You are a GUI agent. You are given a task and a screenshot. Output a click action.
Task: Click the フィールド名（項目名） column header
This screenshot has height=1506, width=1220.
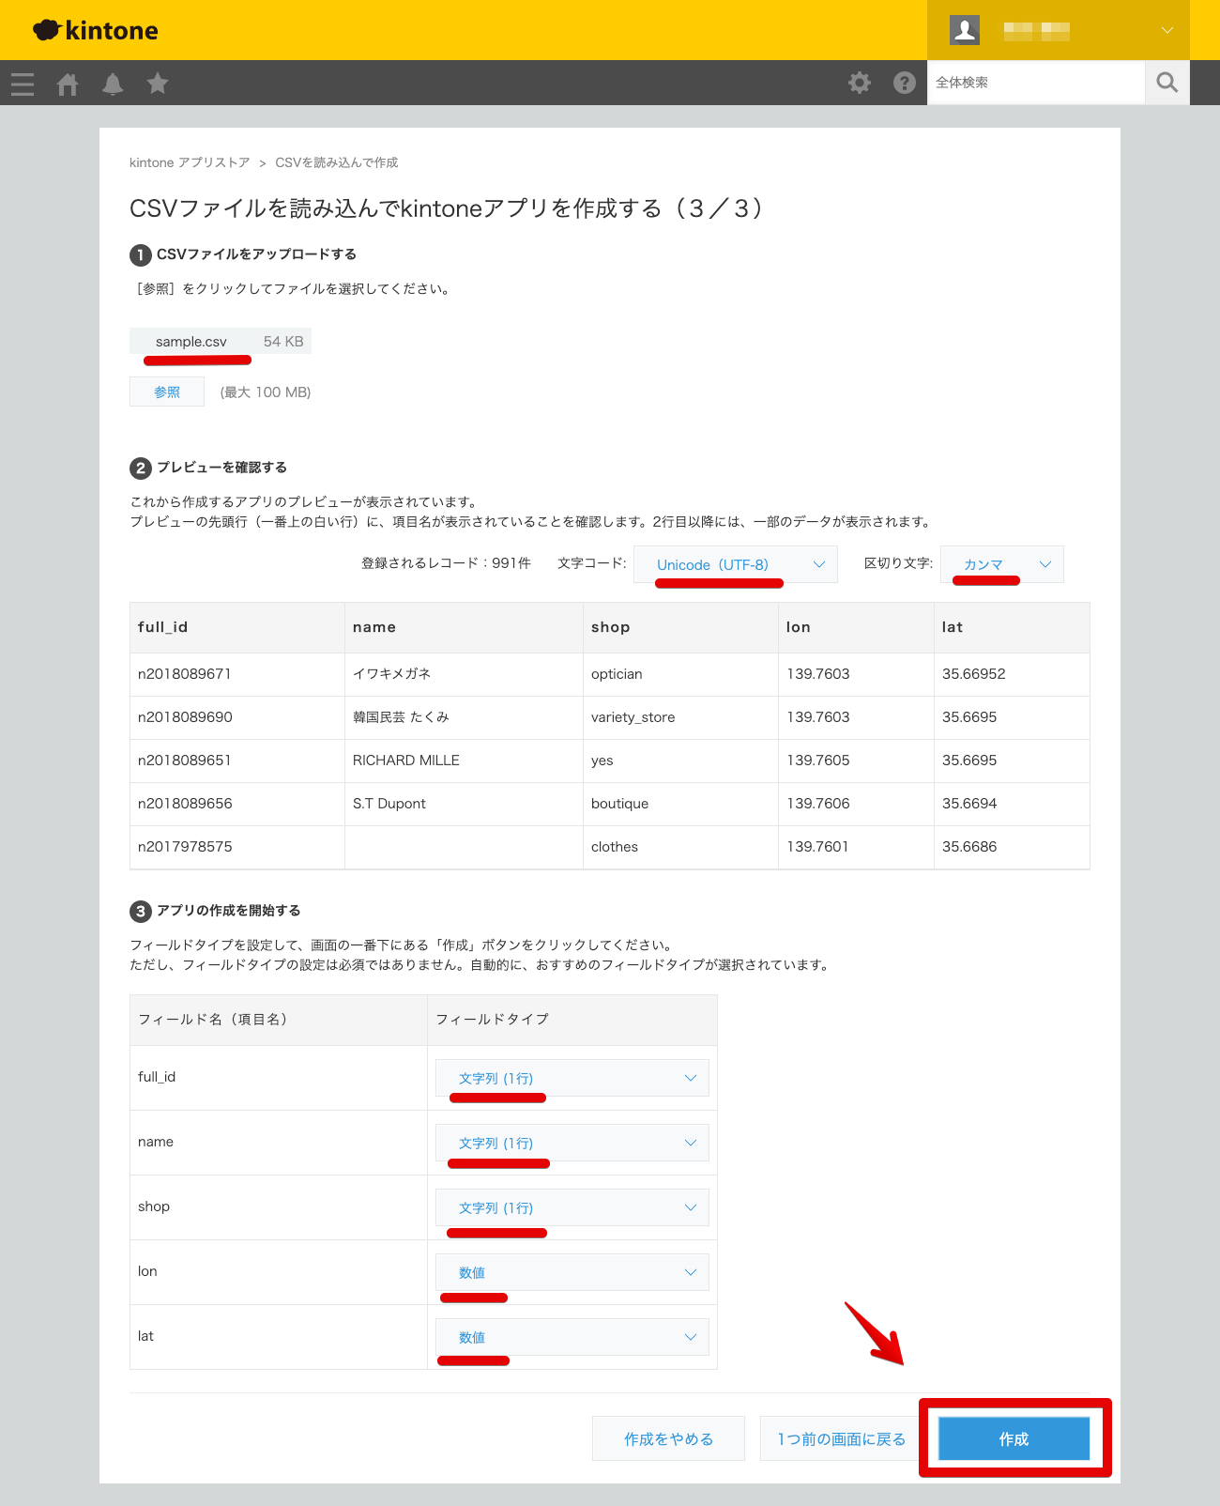tap(279, 1020)
